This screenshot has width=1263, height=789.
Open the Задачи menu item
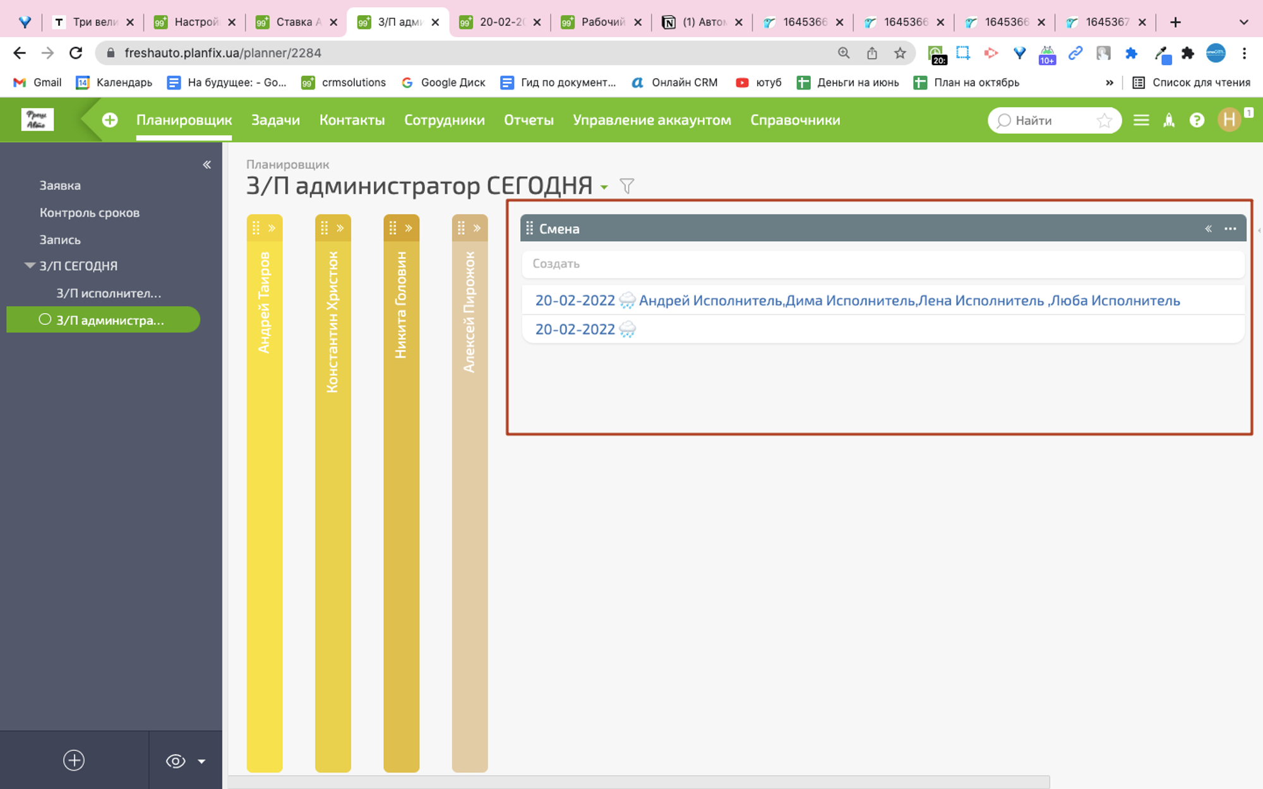coord(275,120)
